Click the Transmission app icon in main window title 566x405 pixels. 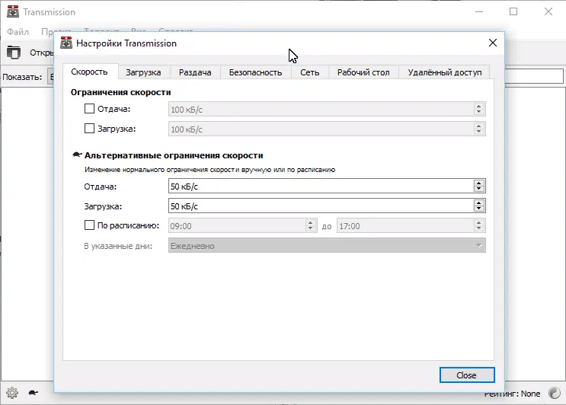point(13,11)
